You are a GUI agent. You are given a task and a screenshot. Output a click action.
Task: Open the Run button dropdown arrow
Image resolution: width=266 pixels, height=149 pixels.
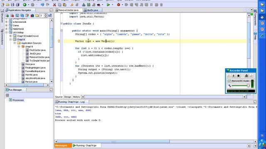[113, 5]
